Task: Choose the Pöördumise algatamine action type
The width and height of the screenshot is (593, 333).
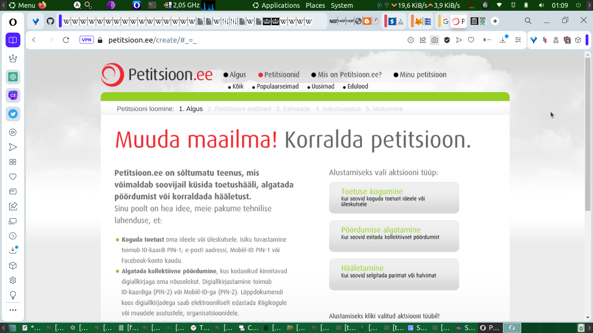Action: (x=394, y=236)
